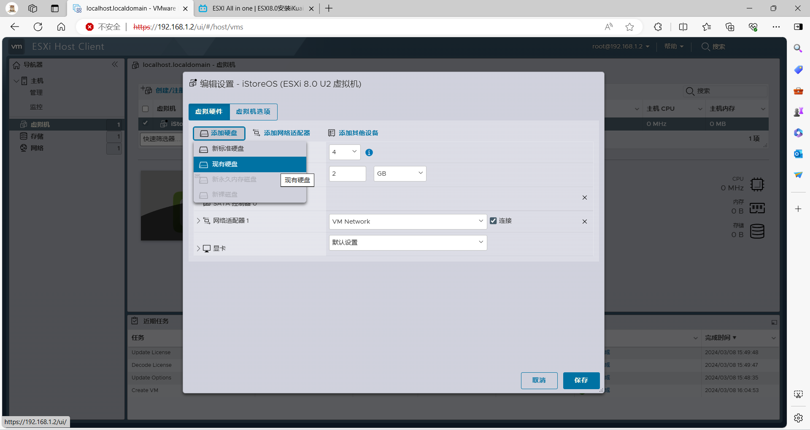Image resolution: width=810 pixels, height=430 pixels.
Task: Click the Edge extensions puzzle icon
Action: (x=658, y=27)
